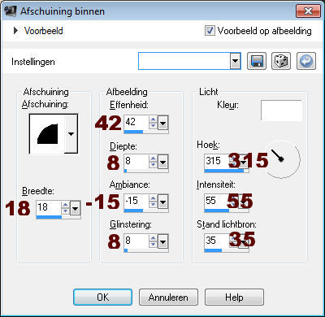Expand the Voorbeeld preview section
The height and width of the screenshot is (317, 325).
(15, 31)
